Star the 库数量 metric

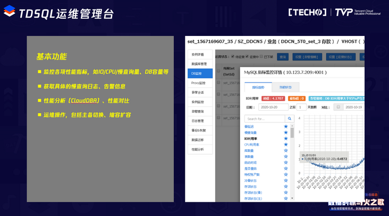[286, 150]
